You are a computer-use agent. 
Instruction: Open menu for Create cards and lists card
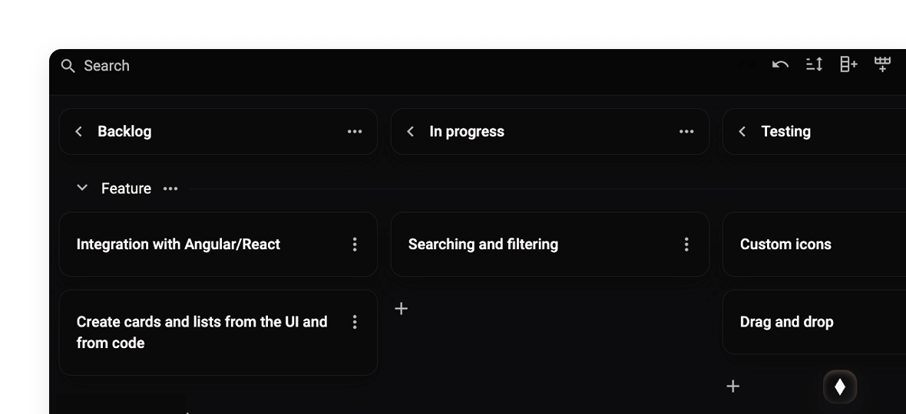(x=355, y=322)
